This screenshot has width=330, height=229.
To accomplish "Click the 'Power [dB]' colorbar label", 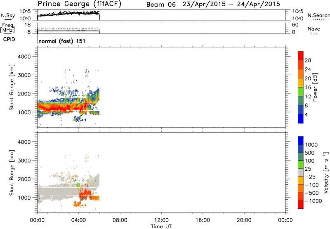I will (x=315, y=87).
